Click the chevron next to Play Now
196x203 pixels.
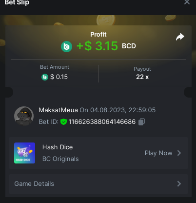[x=179, y=153]
